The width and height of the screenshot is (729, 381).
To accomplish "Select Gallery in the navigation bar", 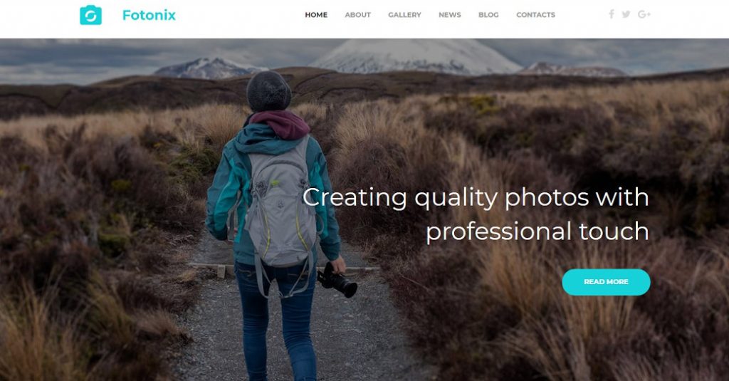I will (404, 15).
